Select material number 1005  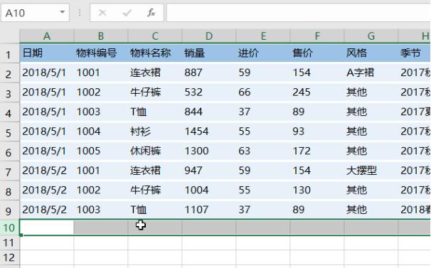[101, 151]
